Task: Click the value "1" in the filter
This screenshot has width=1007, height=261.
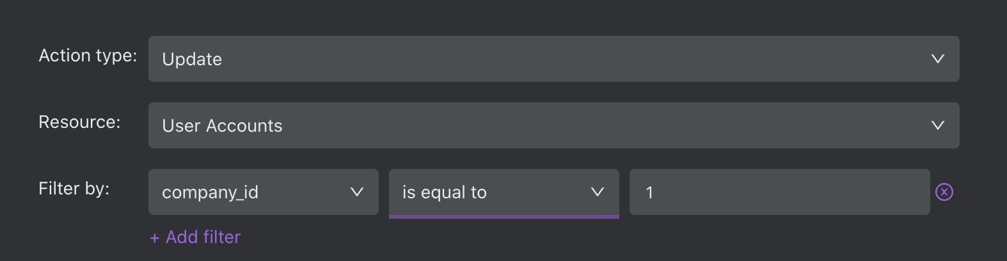Action: 649,193
